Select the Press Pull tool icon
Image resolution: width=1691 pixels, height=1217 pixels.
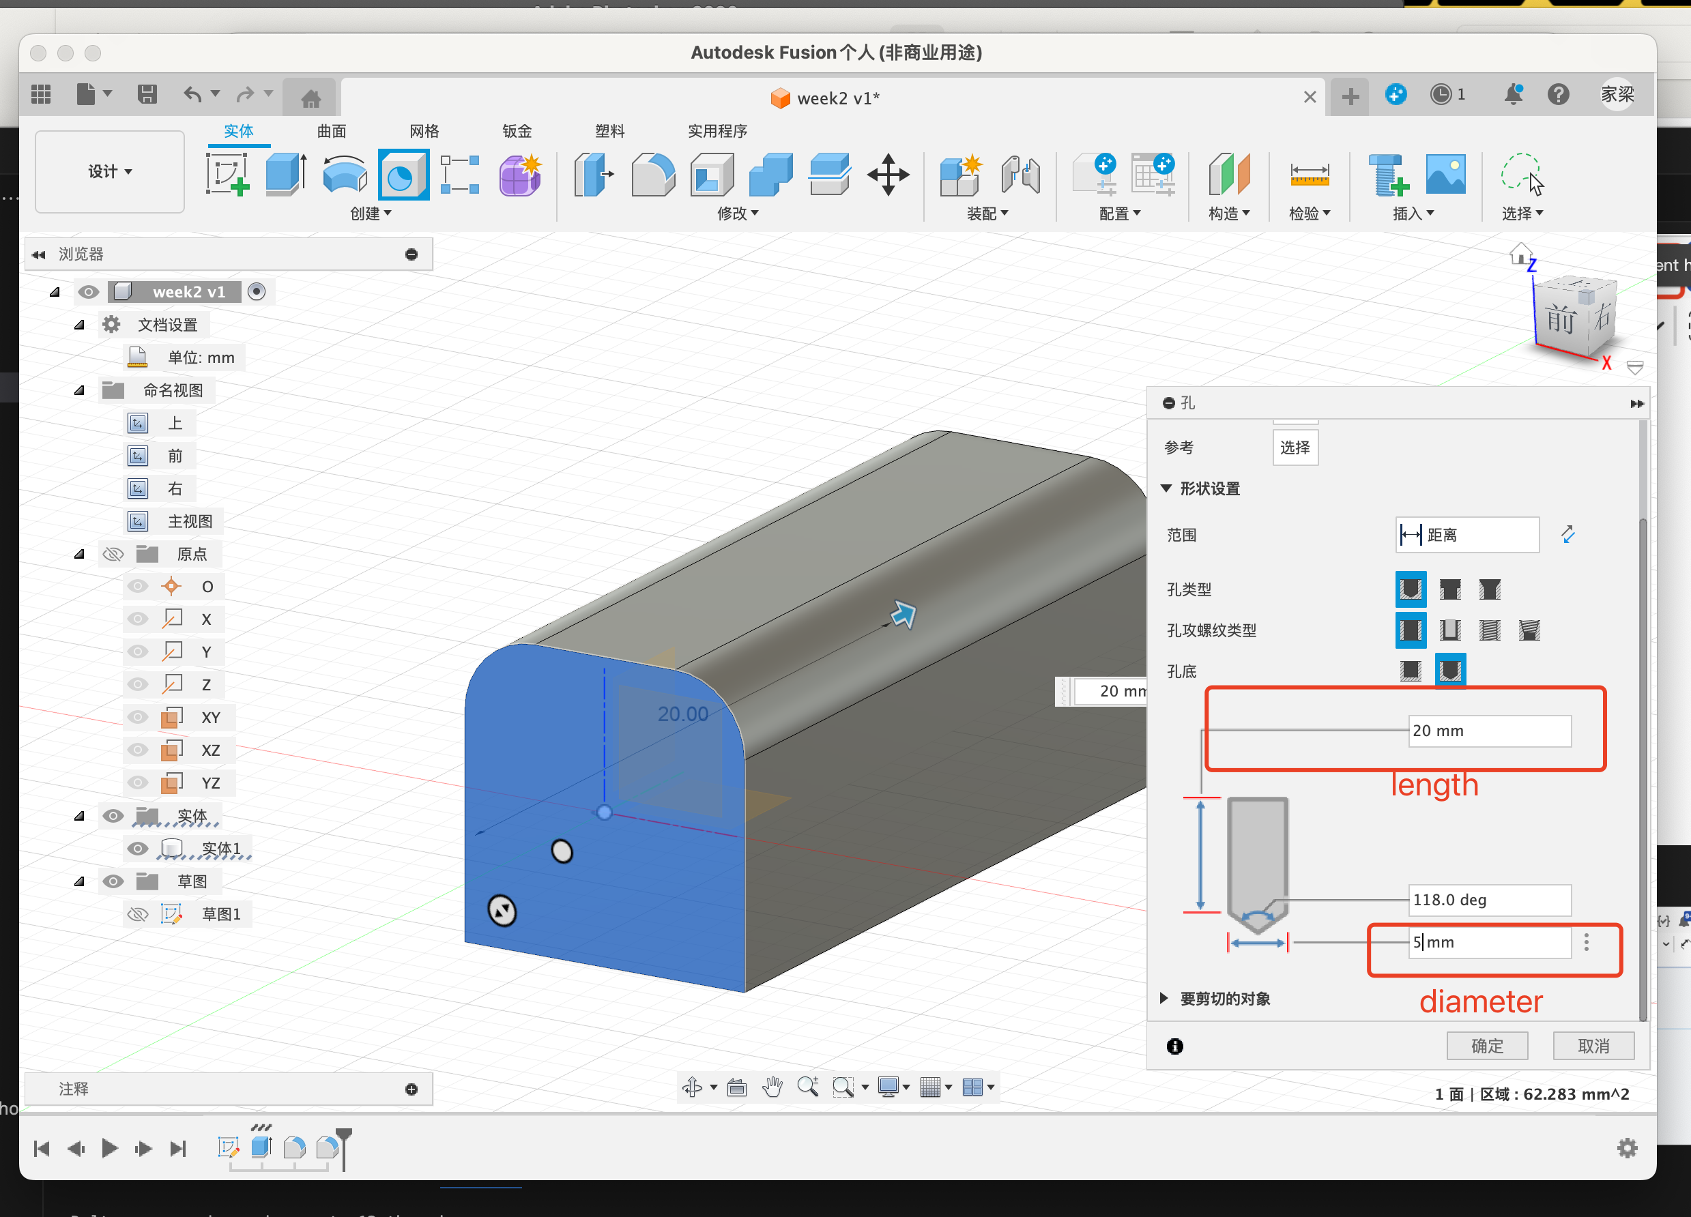coord(594,175)
